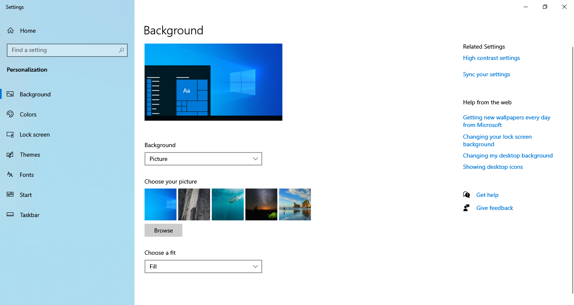Image resolution: width=574 pixels, height=305 pixels.
Task: Click the Get help chat icon
Action: pos(466,195)
